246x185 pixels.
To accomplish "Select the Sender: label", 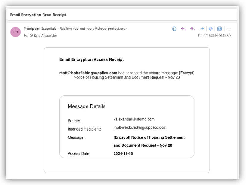I will click(75, 121).
